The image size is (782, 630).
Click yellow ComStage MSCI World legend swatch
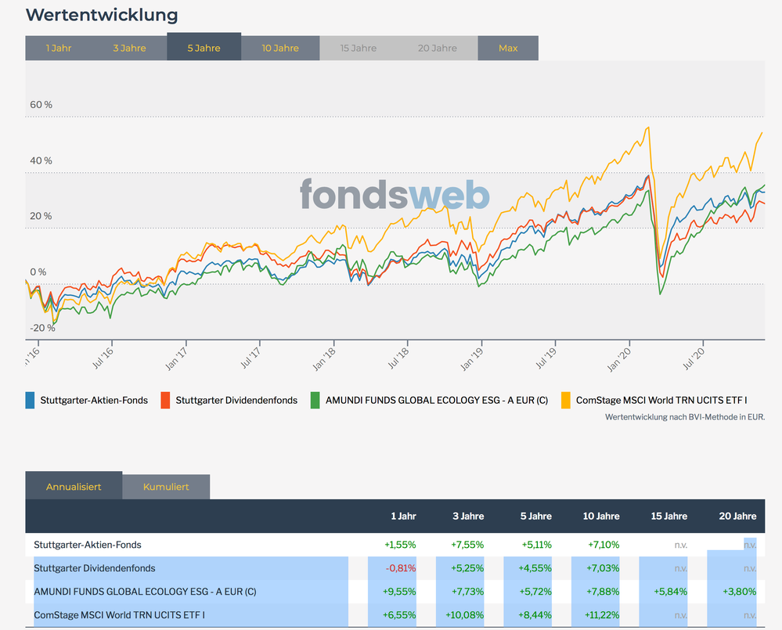click(566, 400)
